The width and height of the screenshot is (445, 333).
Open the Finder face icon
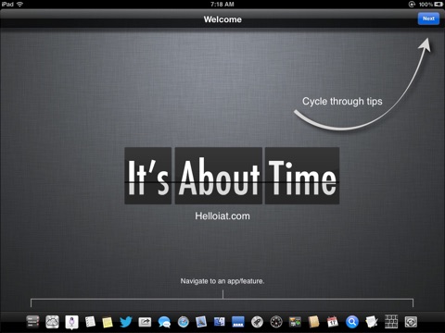(x=220, y=322)
